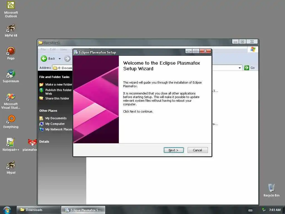Select the plasmafox desktop icon
The width and height of the screenshot is (285, 214).
(30, 145)
